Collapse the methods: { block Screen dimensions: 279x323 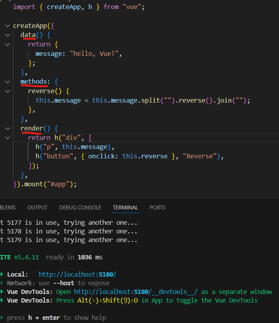click(x=7, y=82)
